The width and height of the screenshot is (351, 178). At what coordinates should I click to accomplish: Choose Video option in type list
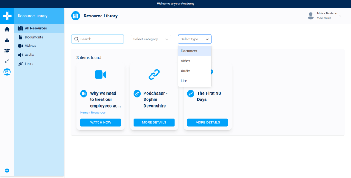(195, 61)
